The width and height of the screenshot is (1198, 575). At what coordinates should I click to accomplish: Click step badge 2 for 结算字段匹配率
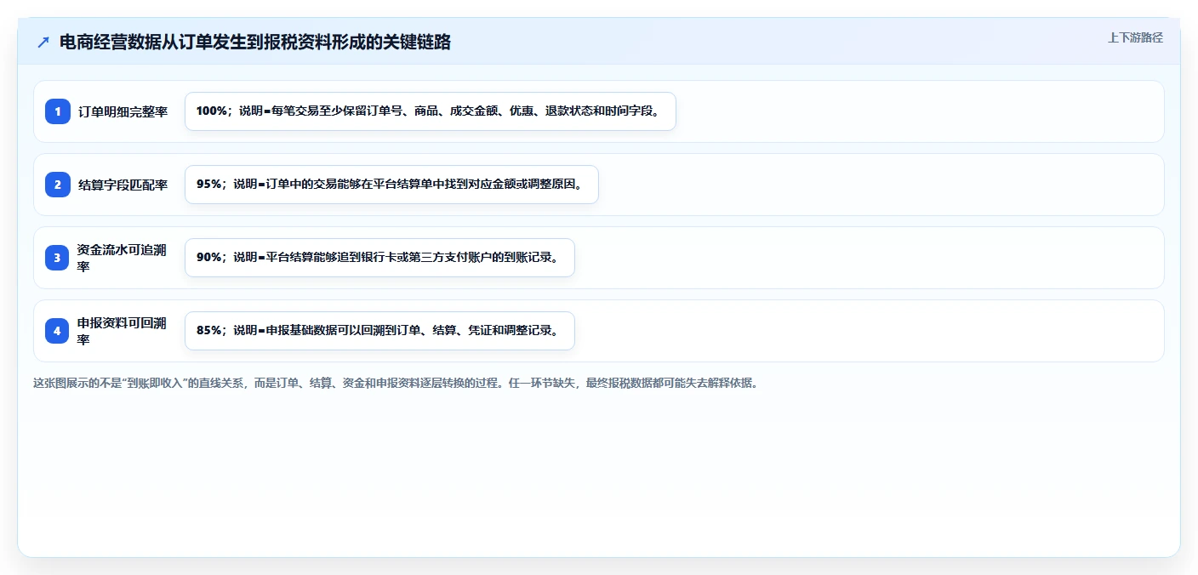(x=58, y=185)
